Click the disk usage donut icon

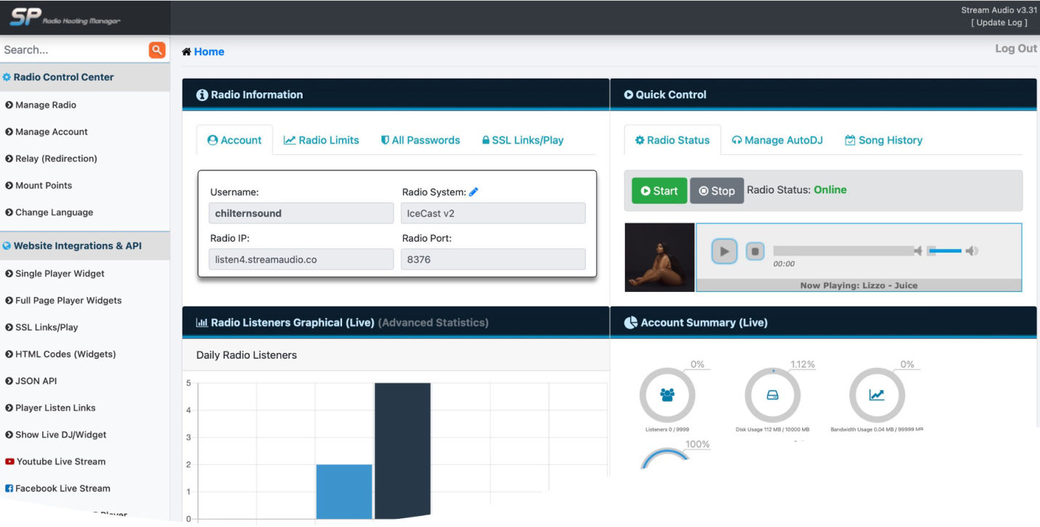772,395
